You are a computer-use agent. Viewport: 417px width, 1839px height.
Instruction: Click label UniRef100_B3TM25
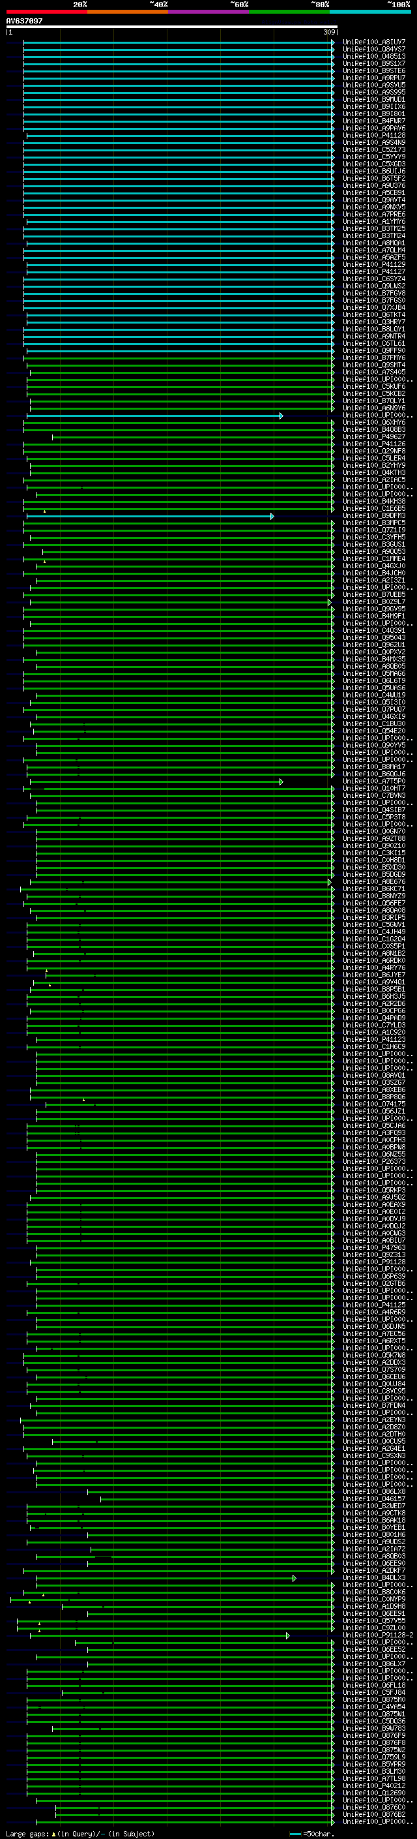click(374, 229)
